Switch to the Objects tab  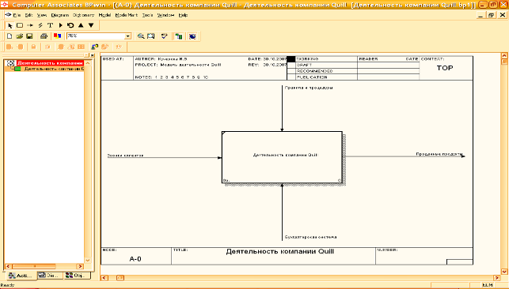point(77,276)
